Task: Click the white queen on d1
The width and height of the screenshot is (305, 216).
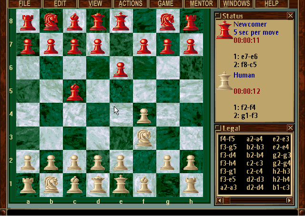Action: coord(98,184)
